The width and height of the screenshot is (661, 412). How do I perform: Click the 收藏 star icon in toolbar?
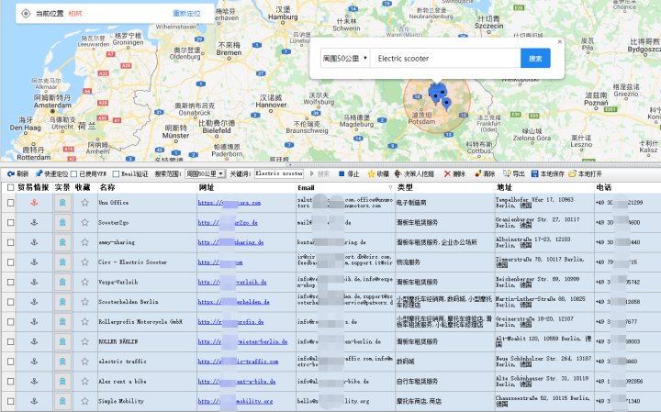pos(371,174)
